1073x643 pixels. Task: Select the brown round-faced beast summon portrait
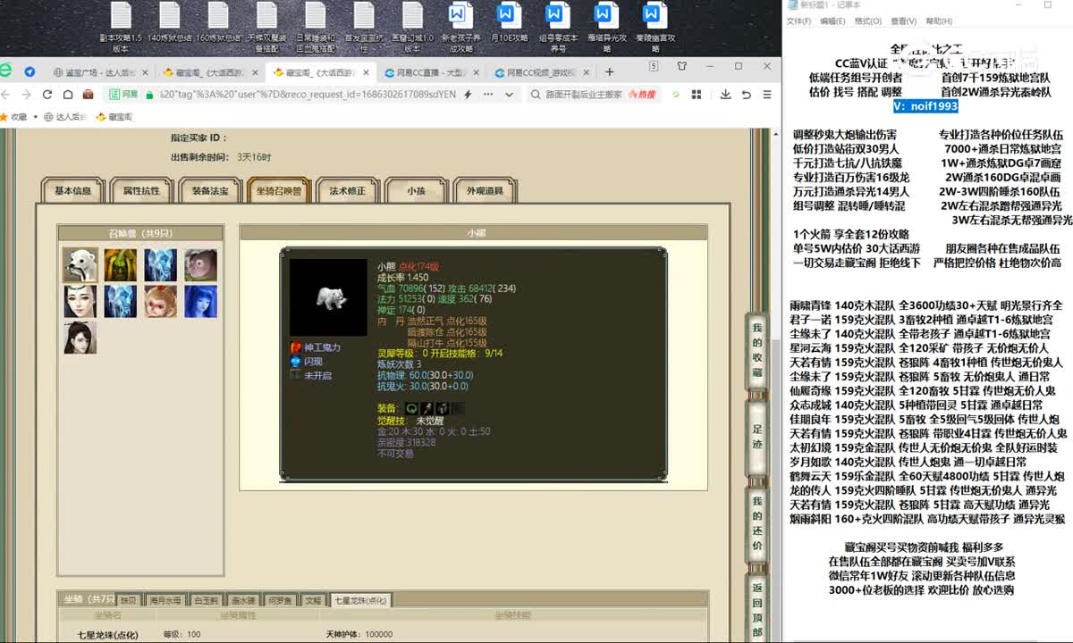pyautogui.click(x=201, y=264)
